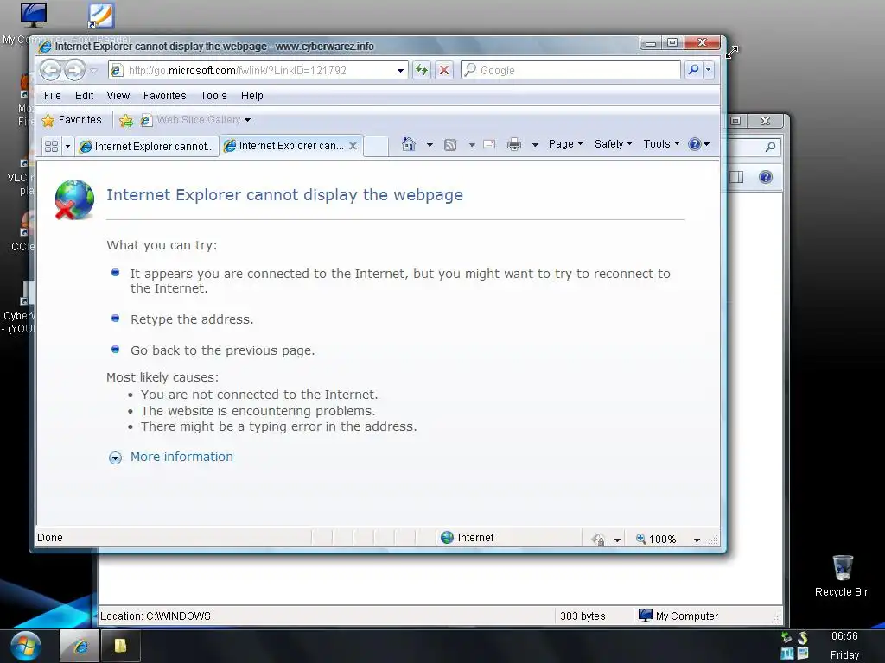Expand the feeds dropdown arrow
This screenshot has height=663, width=885.
[x=472, y=145]
